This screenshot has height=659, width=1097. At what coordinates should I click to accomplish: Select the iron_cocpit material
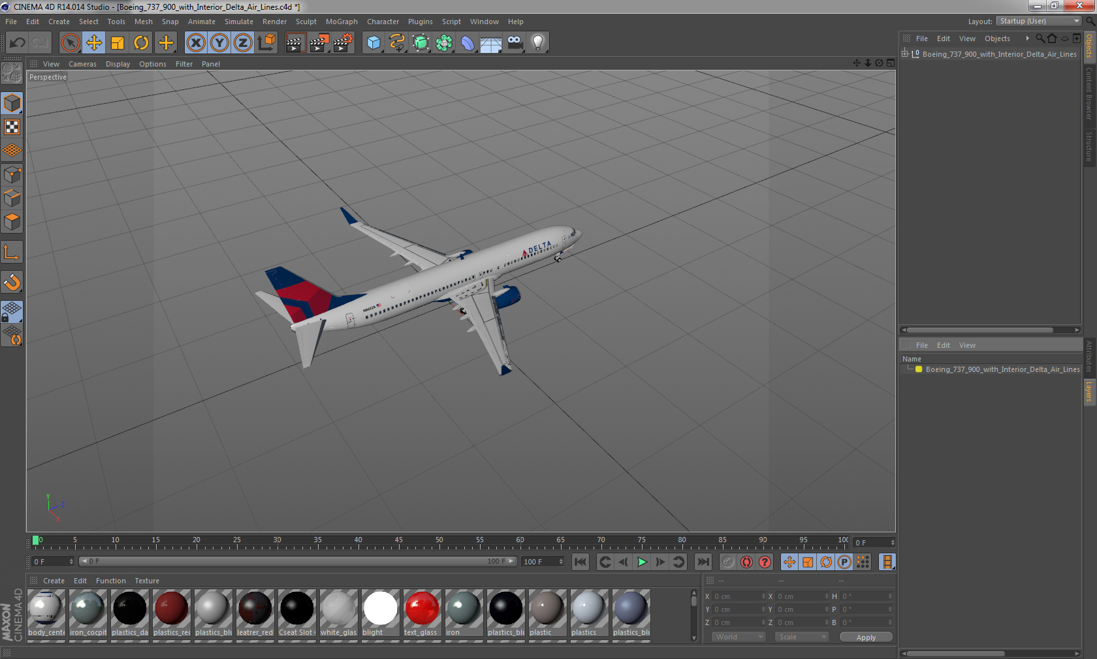pos(87,613)
